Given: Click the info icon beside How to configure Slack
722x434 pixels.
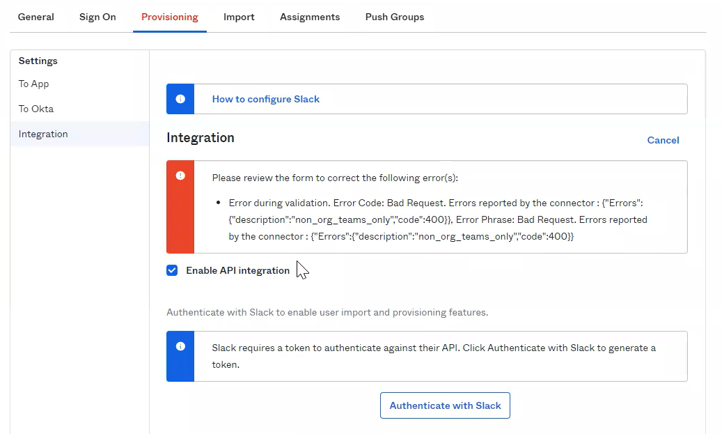Looking at the screenshot, I should [x=180, y=99].
